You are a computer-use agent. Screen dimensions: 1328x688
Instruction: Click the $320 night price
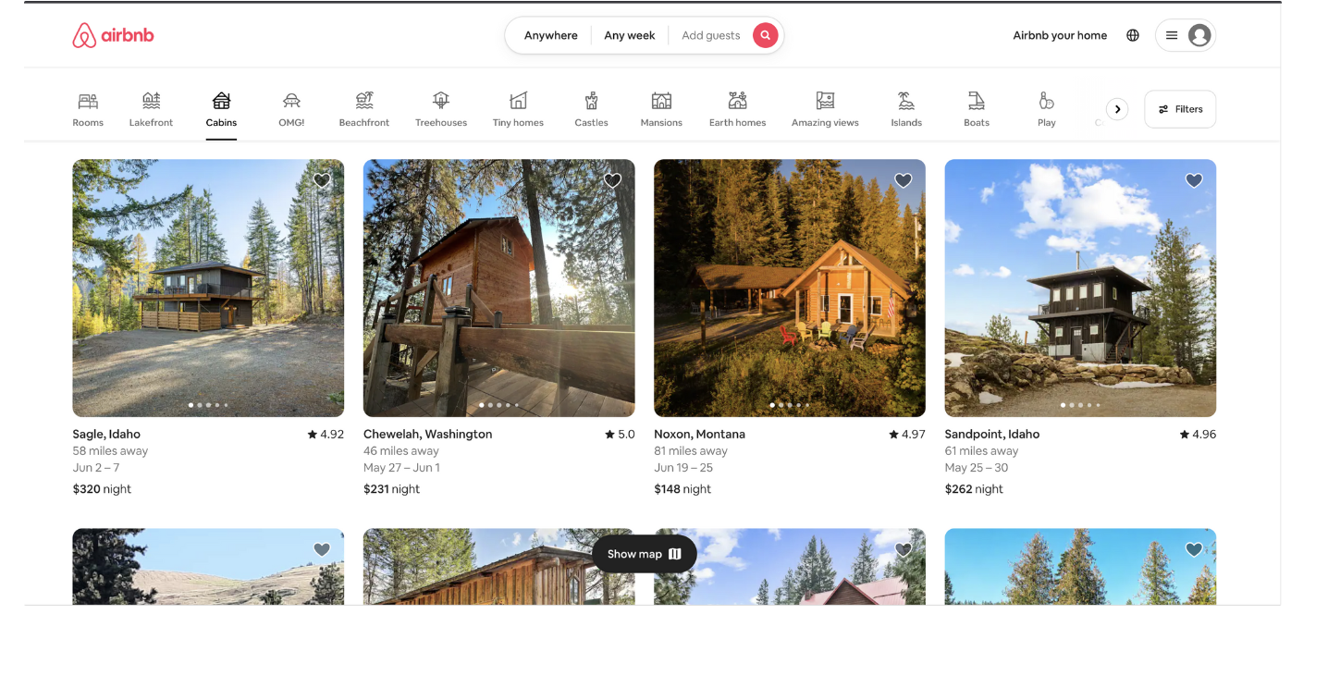coord(102,489)
